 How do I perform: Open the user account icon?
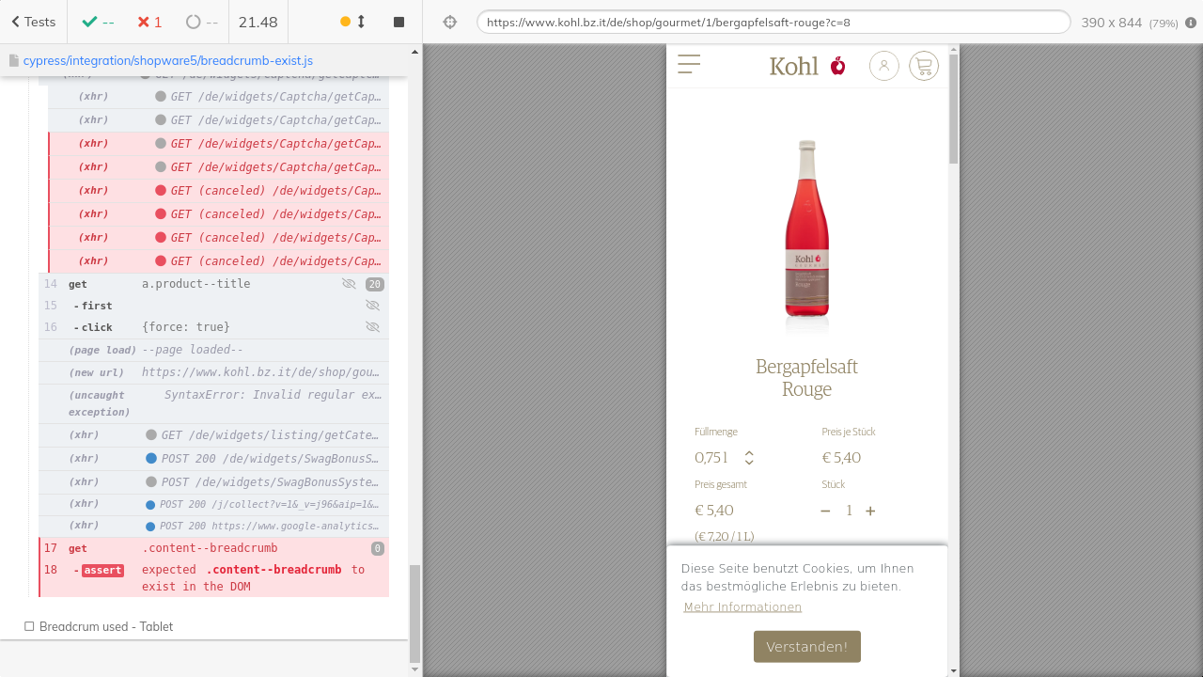[883, 66]
